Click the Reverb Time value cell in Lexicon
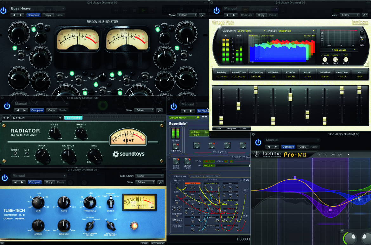Viewport: 371px width, 245px height. pos(239,77)
